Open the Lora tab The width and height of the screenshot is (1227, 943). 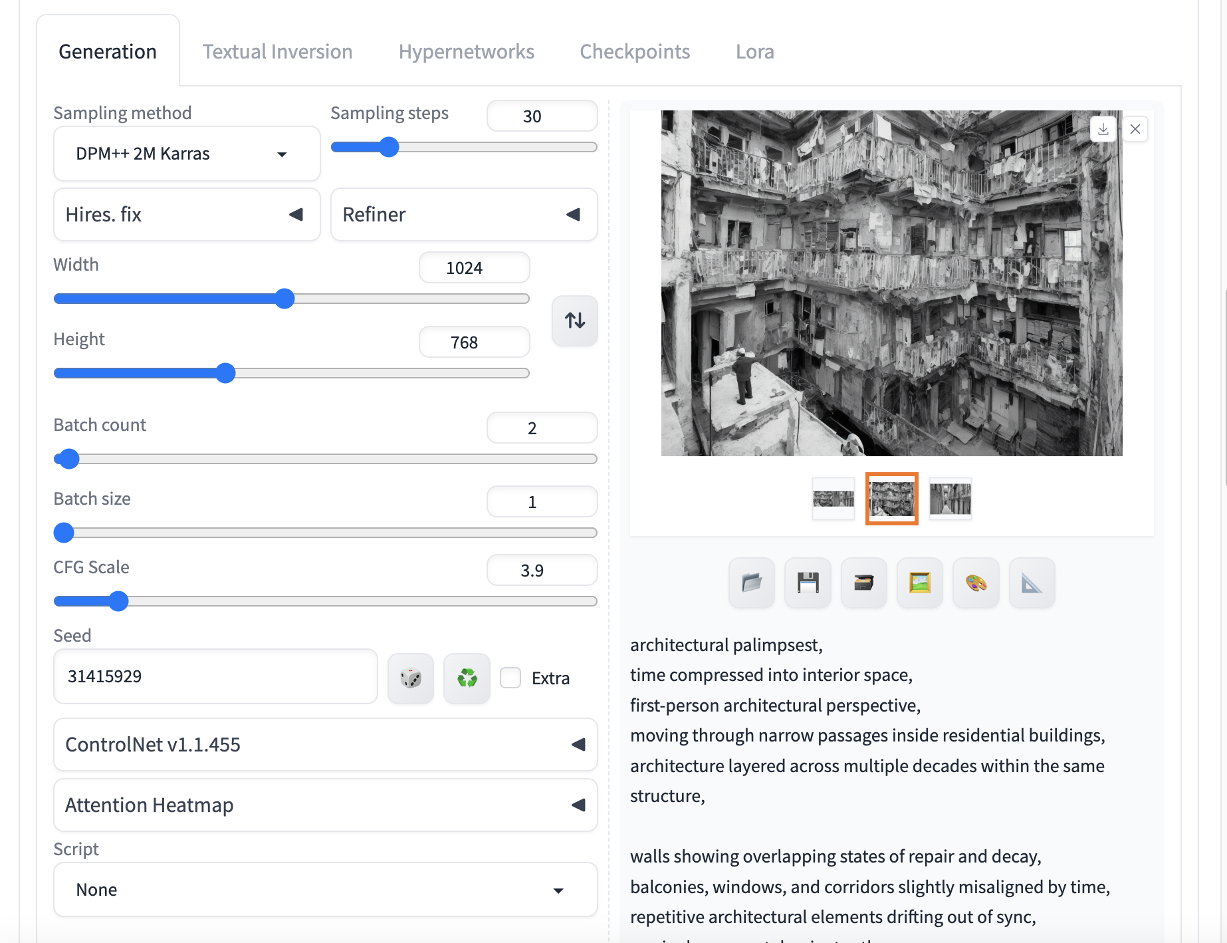[x=754, y=52]
